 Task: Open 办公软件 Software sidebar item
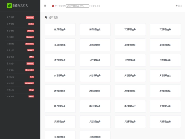coord(20,37)
